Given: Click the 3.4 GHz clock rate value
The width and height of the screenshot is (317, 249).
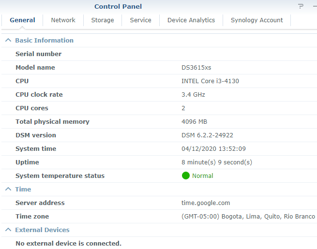Looking at the screenshot, I should tap(193, 94).
